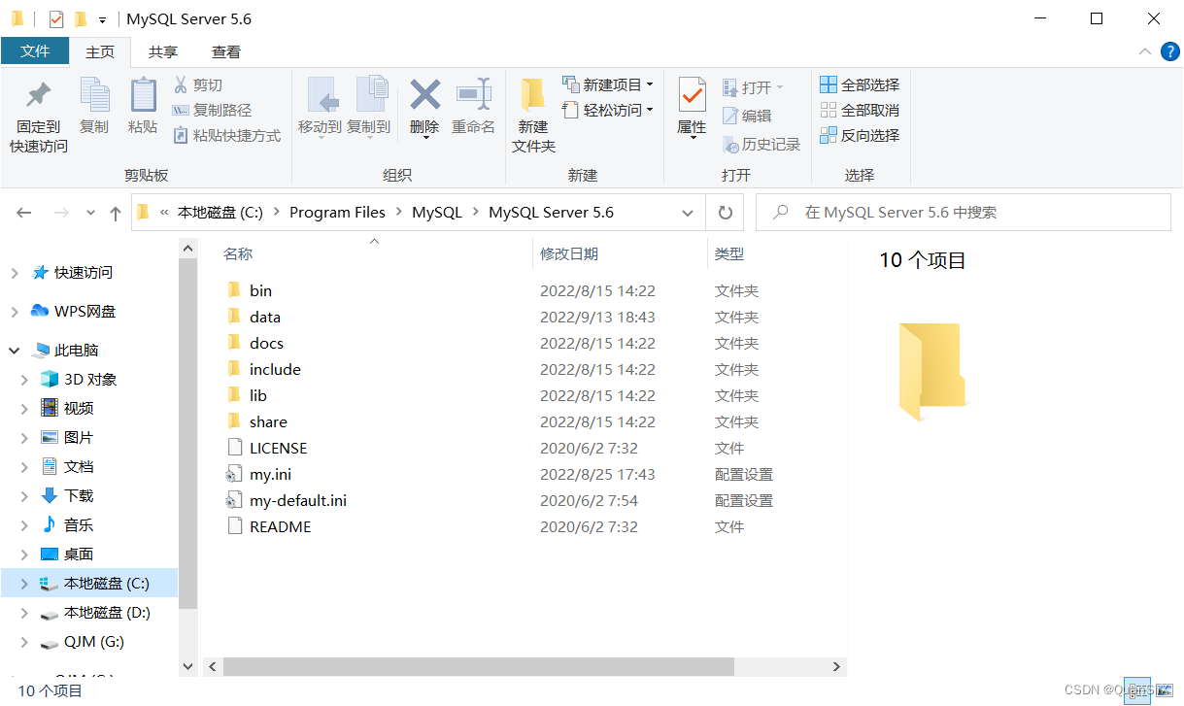Click Select all (全部选择)
The height and width of the screenshot is (706, 1184).
860,85
